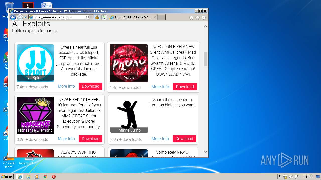Click the volume speaker tray icon
The height and width of the screenshot is (180, 321).
pos(291,177)
